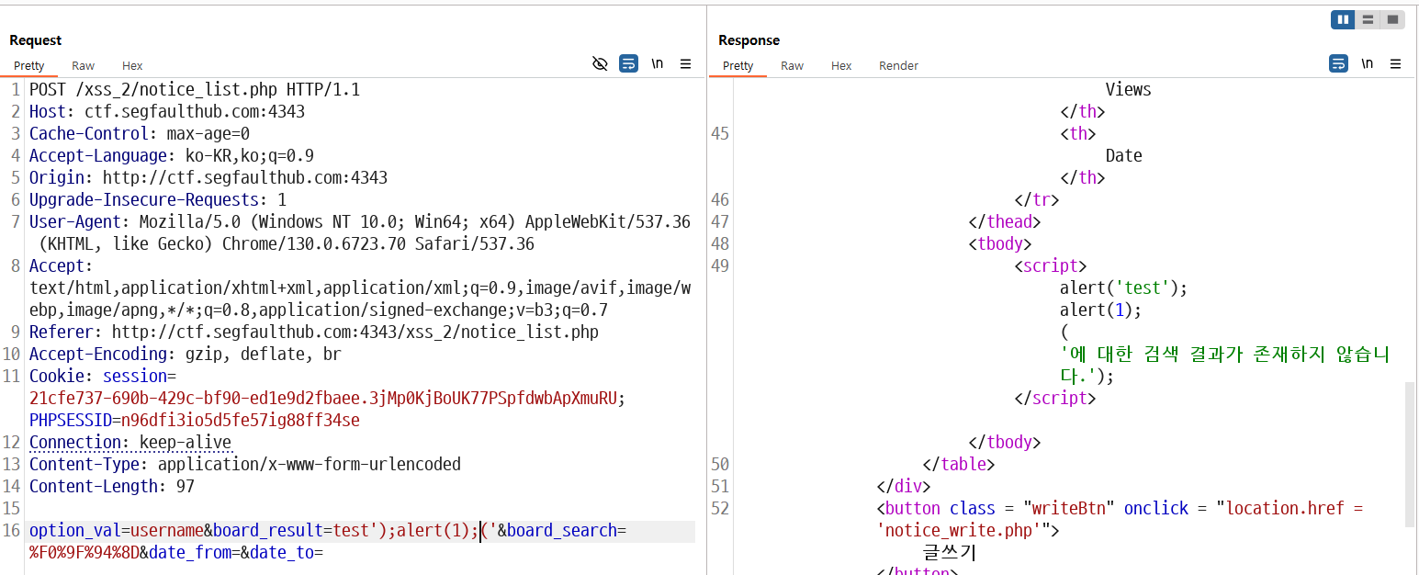Click the opening <script> tag in response
The width and height of the screenshot is (1419, 575).
[1051, 266]
